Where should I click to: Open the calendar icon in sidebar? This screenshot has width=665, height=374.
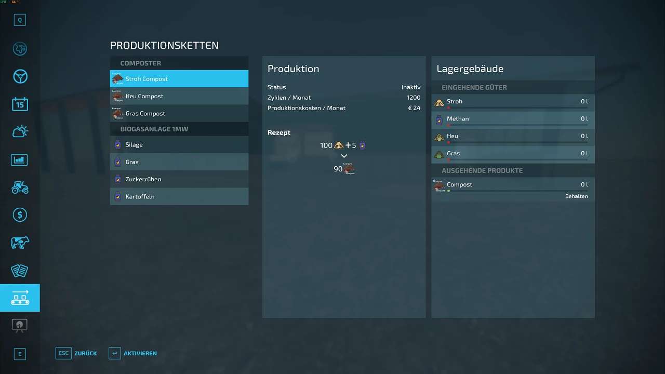tap(20, 104)
